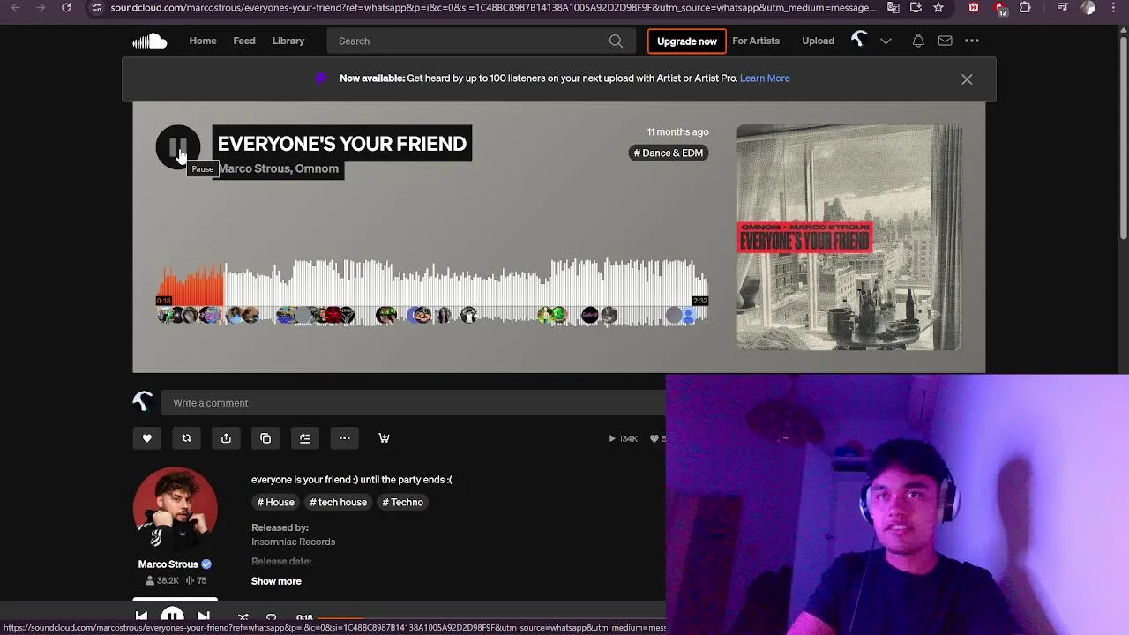Viewport: 1129px width, 635px height.
Task: Open the House tag
Action: [276, 503]
